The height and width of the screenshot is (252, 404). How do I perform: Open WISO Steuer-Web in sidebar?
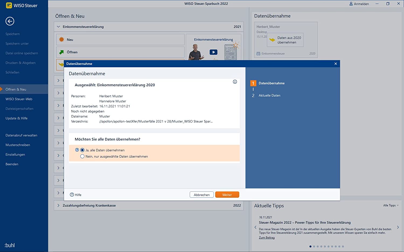[19, 99]
